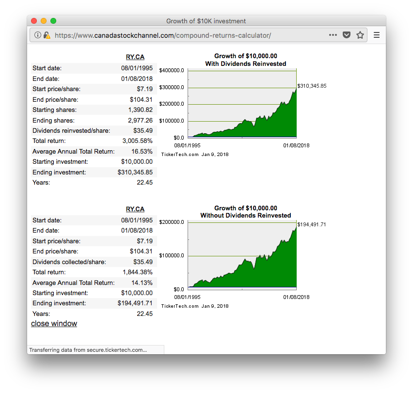Click Average Annual Total Return 16.53%

pyautogui.click(x=142, y=151)
